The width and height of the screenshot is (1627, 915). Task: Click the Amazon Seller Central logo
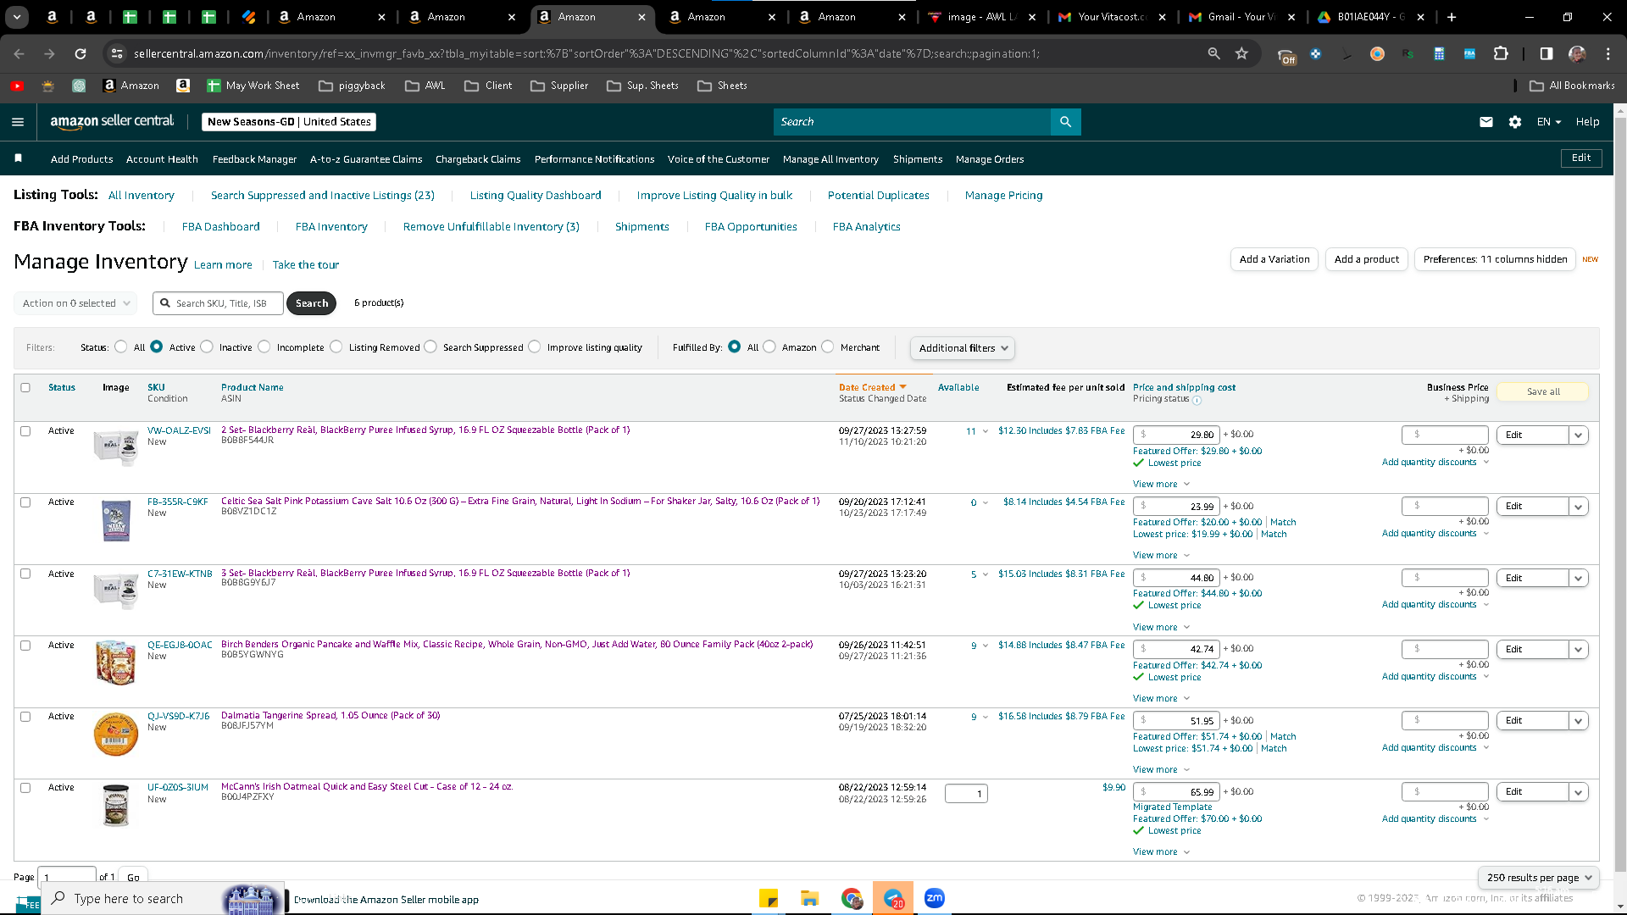click(112, 122)
